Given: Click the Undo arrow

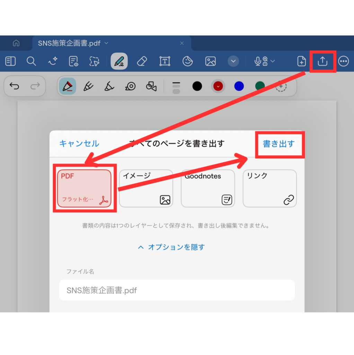Looking at the screenshot, I should tap(15, 86).
